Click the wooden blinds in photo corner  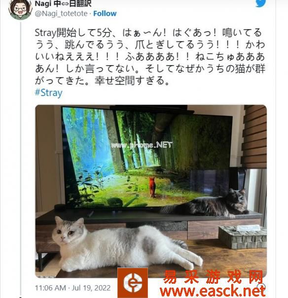coord(254,136)
